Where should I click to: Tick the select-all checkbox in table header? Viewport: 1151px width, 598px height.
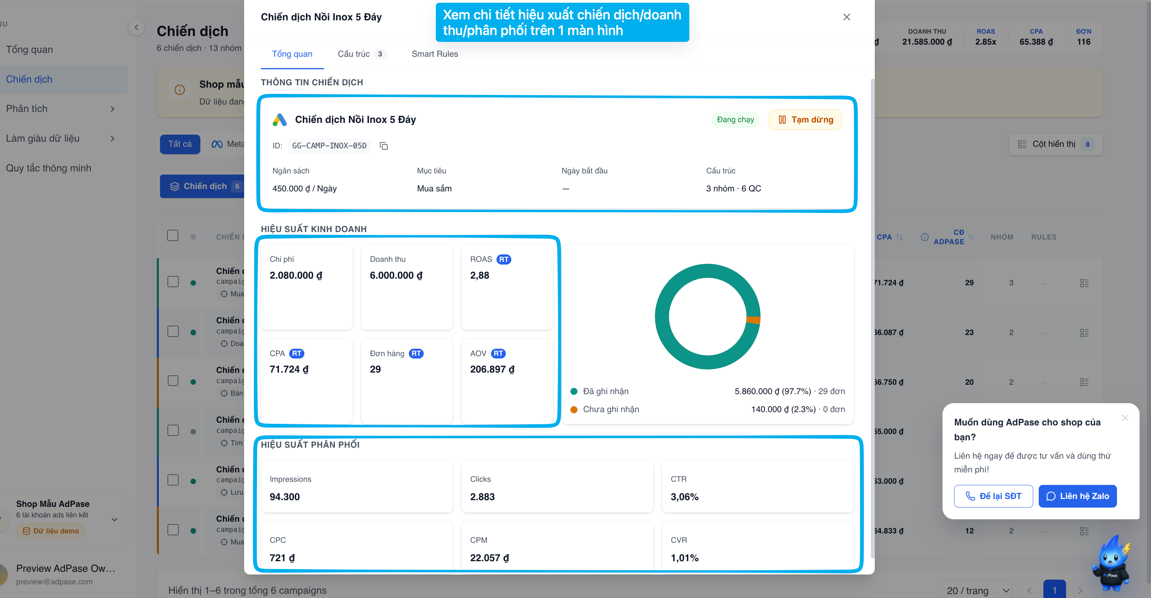(x=173, y=236)
